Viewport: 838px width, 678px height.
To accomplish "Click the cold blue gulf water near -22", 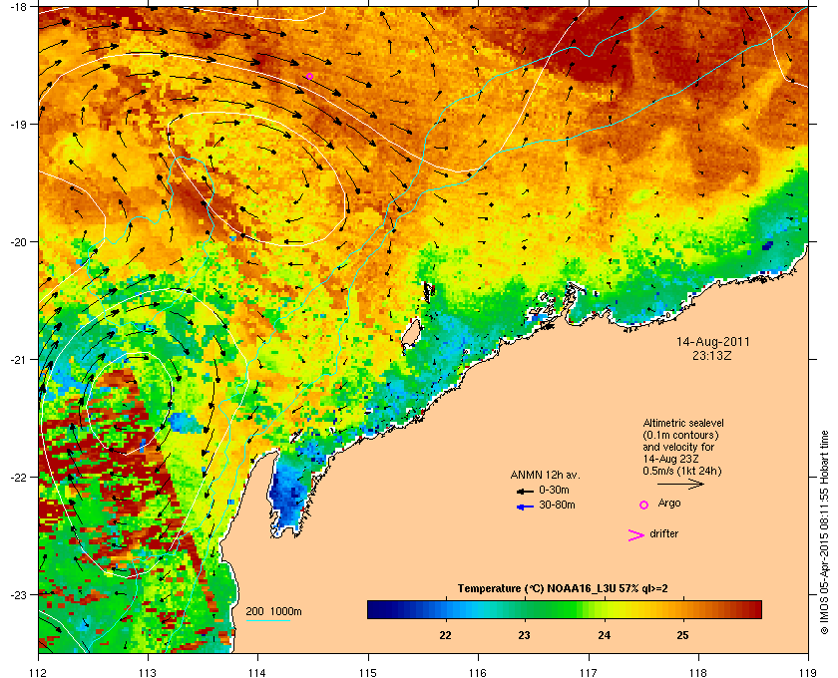I will [x=286, y=497].
